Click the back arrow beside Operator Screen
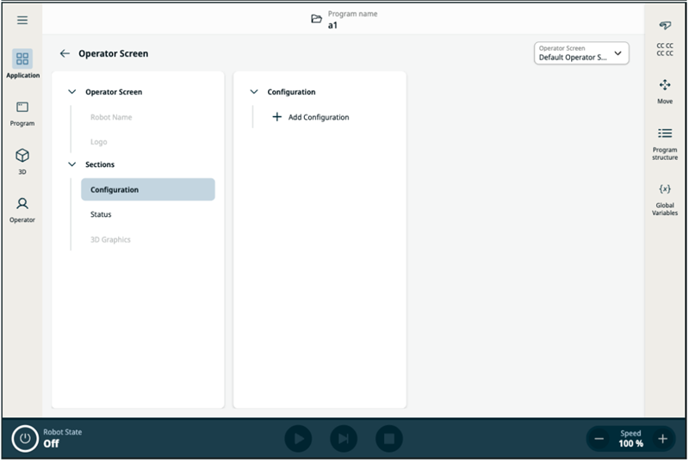Screen dimensions: 689x463 tap(65, 53)
